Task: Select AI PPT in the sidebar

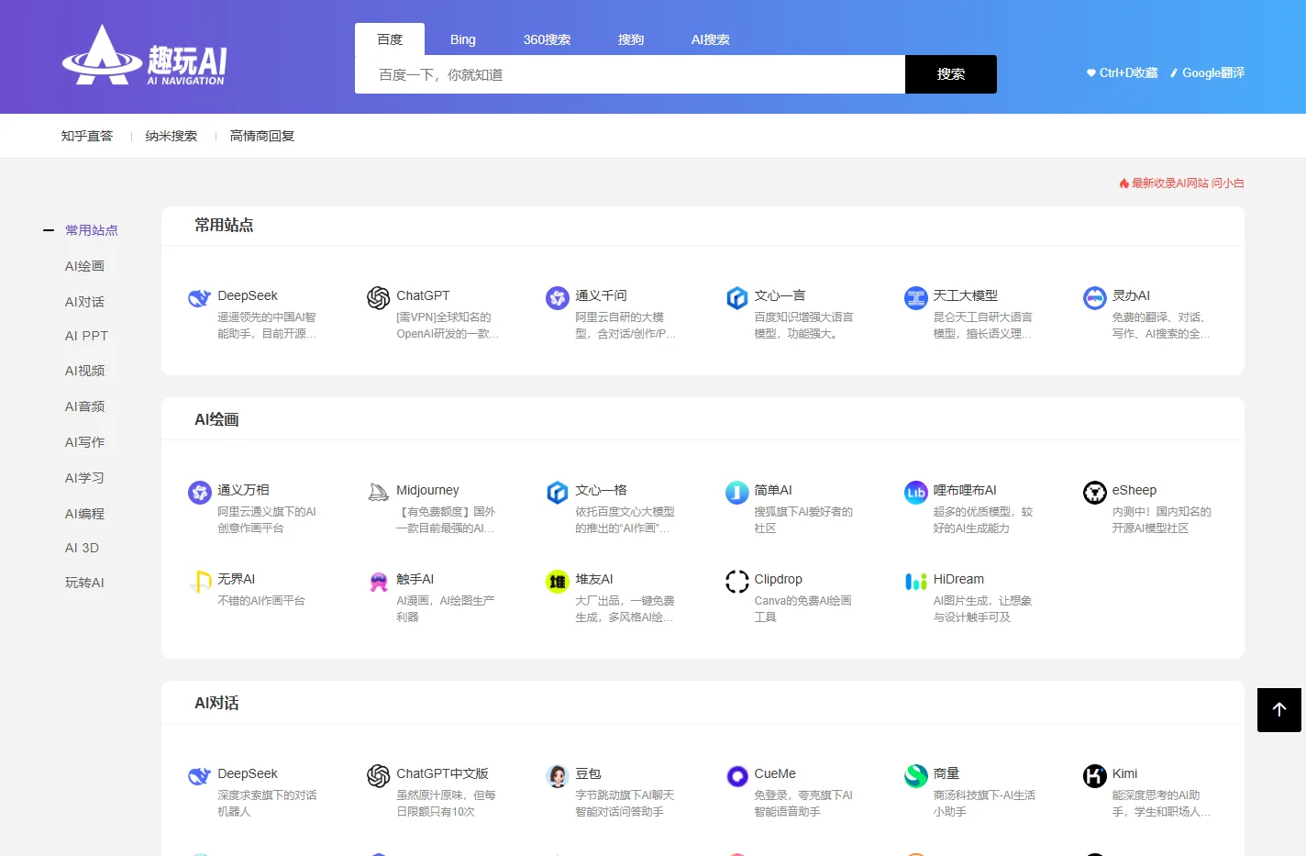Action: click(86, 336)
